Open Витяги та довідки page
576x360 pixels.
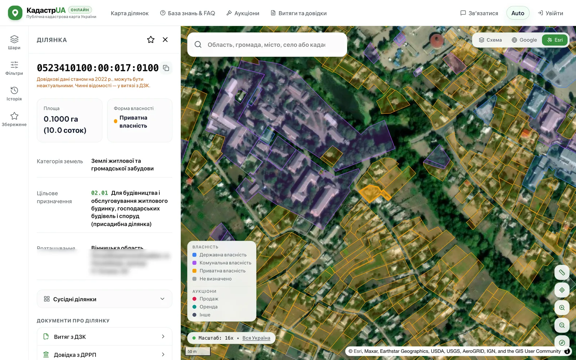tap(298, 13)
